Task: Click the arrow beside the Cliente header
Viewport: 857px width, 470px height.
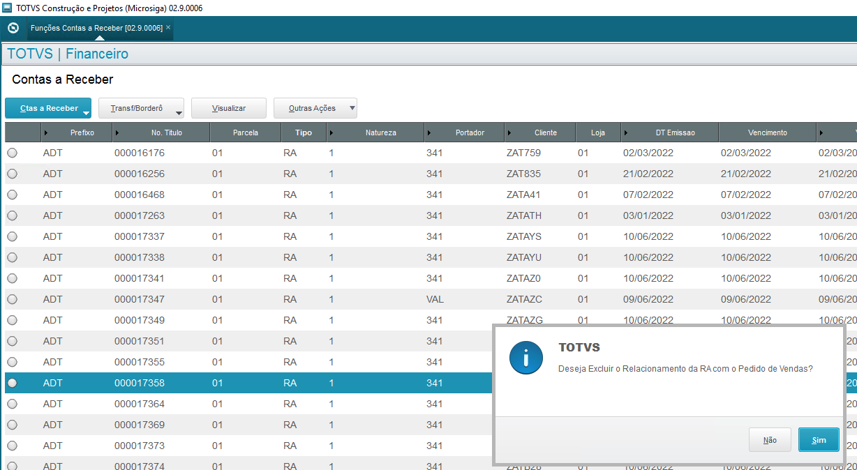Action: pyautogui.click(x=509, y=132)
